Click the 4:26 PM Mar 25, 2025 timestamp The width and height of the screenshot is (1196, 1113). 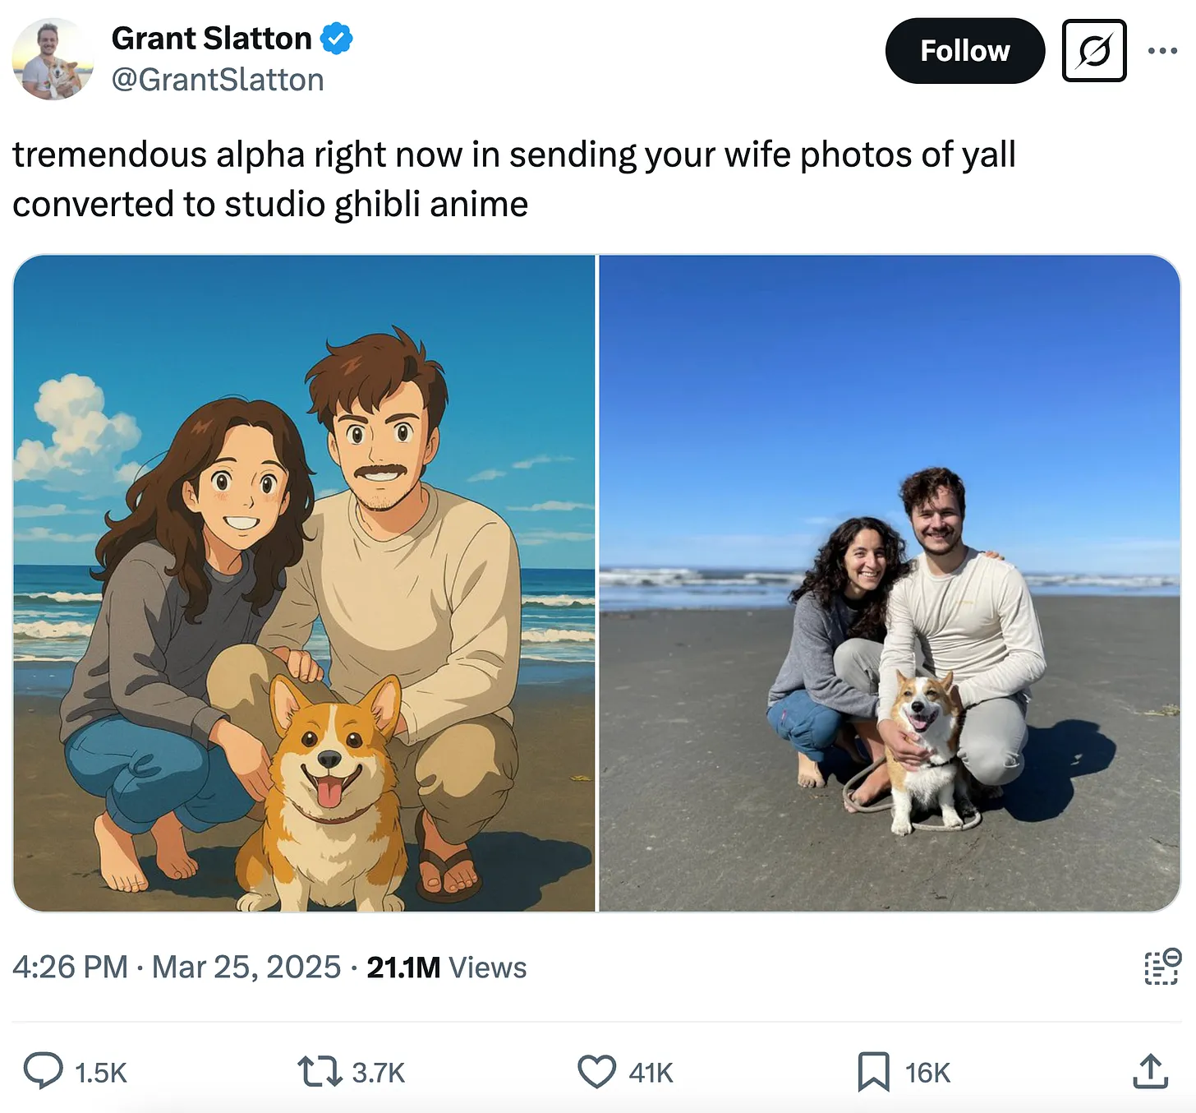click(177, 968)
